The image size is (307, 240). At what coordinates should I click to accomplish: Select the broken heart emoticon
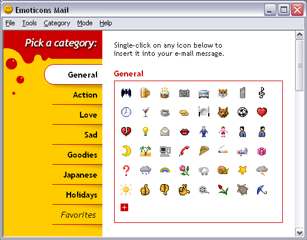tap(126, 132)
